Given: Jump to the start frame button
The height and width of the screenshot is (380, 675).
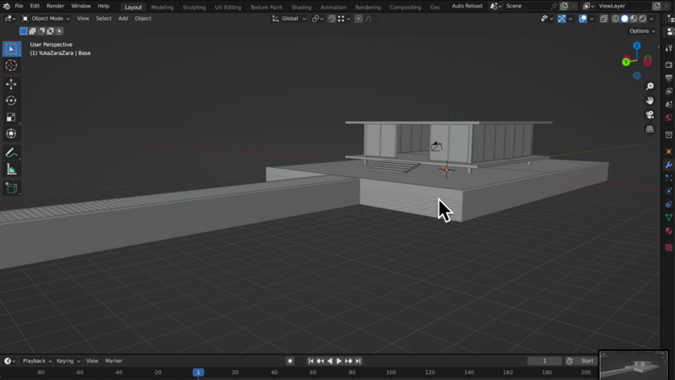Looking at the screenshot, I should pos(310,361).
